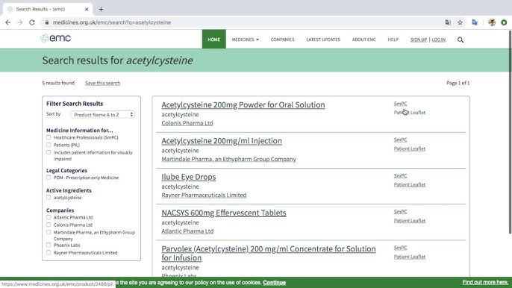Open Patient Leaflet for Acetylcysteine Injection
This screenshot has width=512, height=288.
tap(410, 148)
